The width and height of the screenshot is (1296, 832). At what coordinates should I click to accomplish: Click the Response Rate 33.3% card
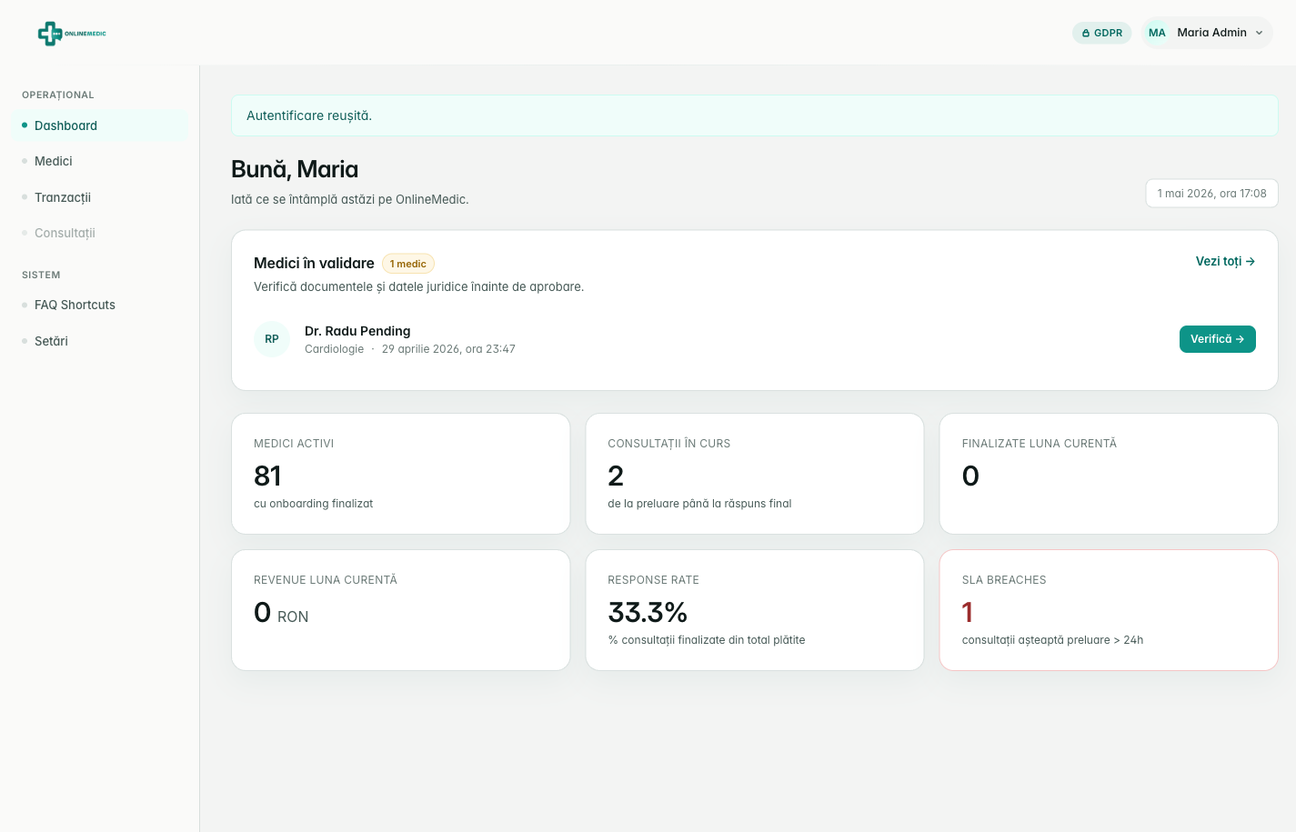pos(755,610)
